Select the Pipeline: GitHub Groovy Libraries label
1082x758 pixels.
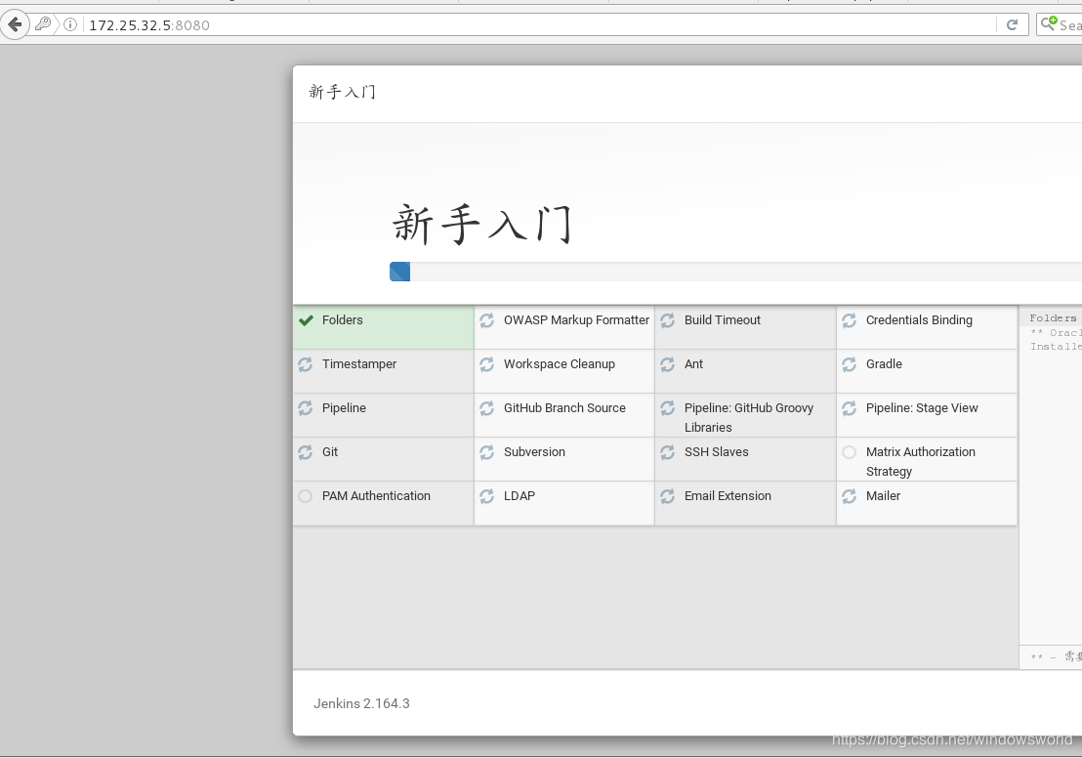pos(749,418)
